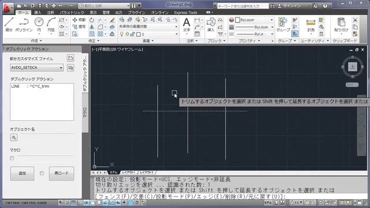Expand the 作成 panel

click(x=36, y=41)
